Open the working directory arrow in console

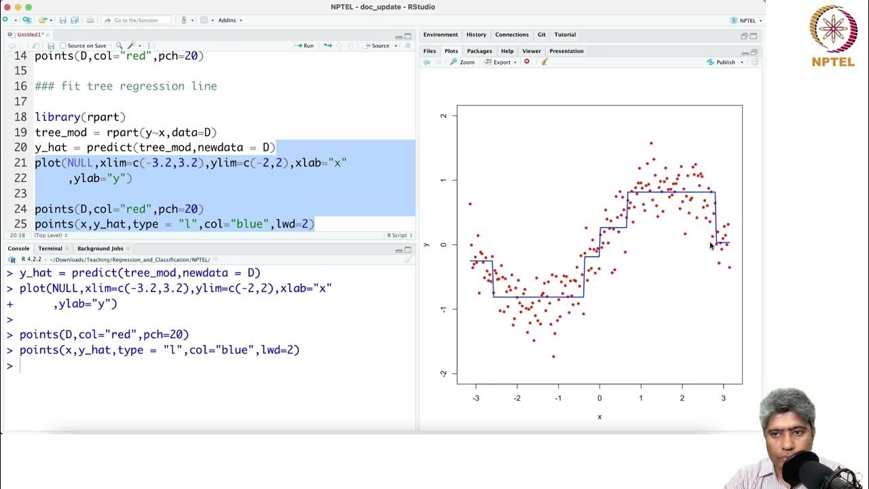[x=215, y=259]
